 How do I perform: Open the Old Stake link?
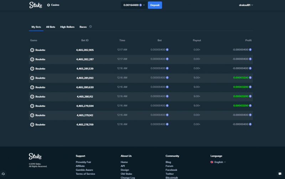[126, 174]
